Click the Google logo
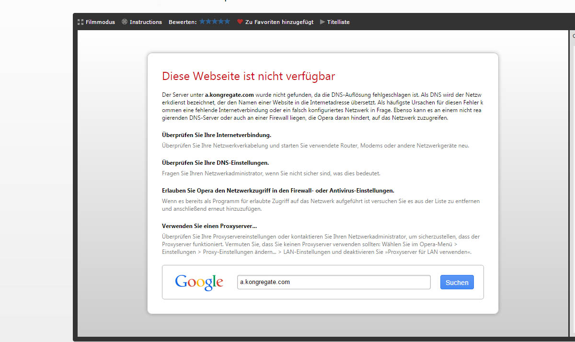 click(x=199, y=282)
